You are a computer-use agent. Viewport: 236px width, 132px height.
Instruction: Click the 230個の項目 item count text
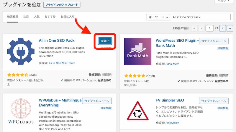click(x=181, y=28)
